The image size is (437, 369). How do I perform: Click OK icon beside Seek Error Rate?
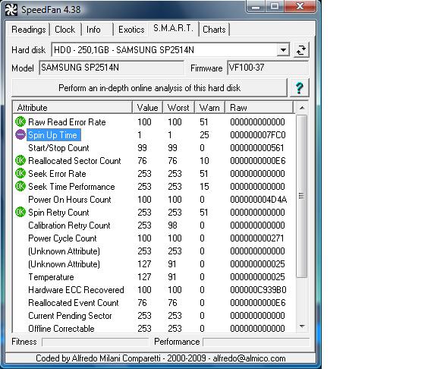tap(20, 173)
